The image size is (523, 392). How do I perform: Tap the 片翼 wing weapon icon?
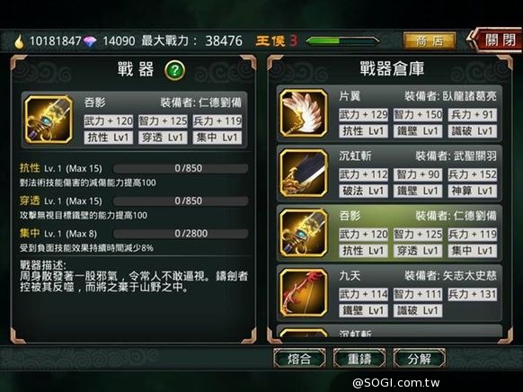tap(304, 113)
